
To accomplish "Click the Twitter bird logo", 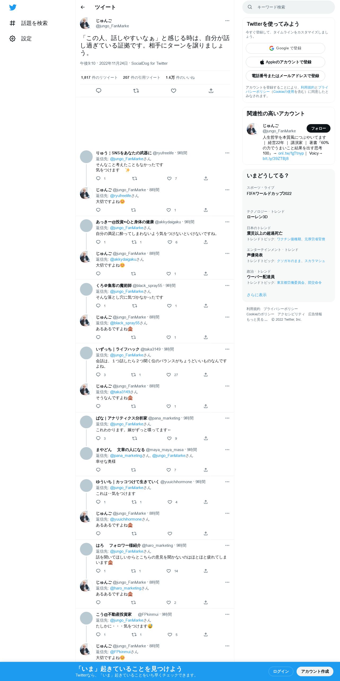I will tap(13, 7).
